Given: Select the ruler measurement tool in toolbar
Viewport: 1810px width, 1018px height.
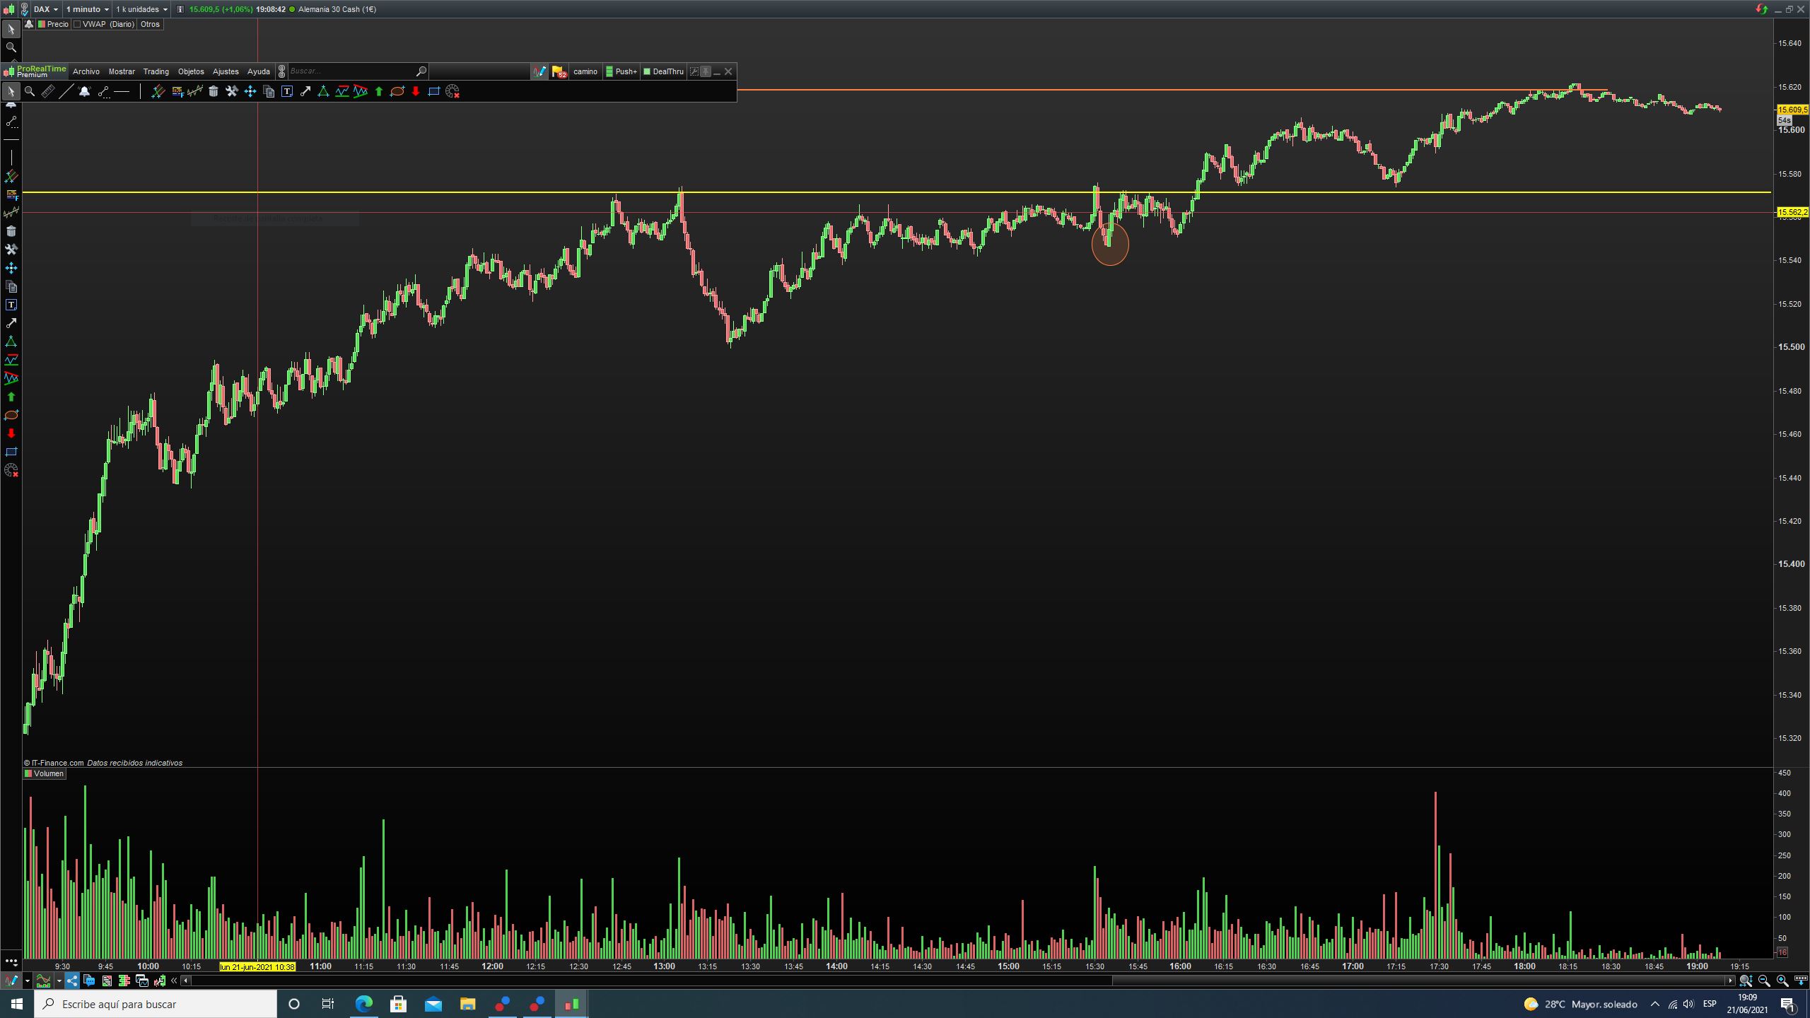Looking at the screenshot, I should click(47, 91).
